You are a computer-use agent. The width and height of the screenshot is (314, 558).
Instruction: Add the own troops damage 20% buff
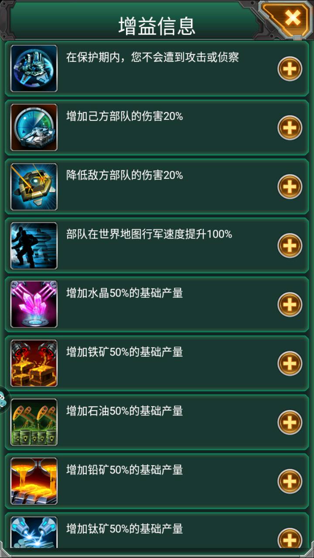[x=290, y=128]
